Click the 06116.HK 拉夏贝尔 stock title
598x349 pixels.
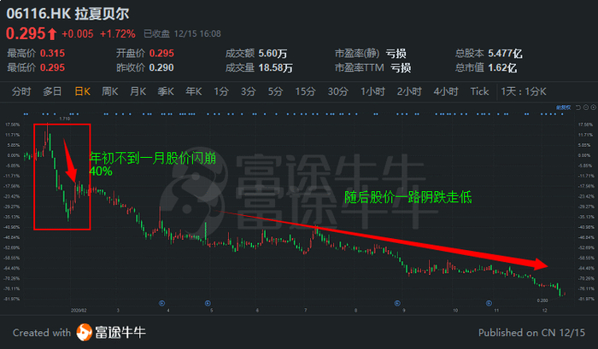point(67,14)
